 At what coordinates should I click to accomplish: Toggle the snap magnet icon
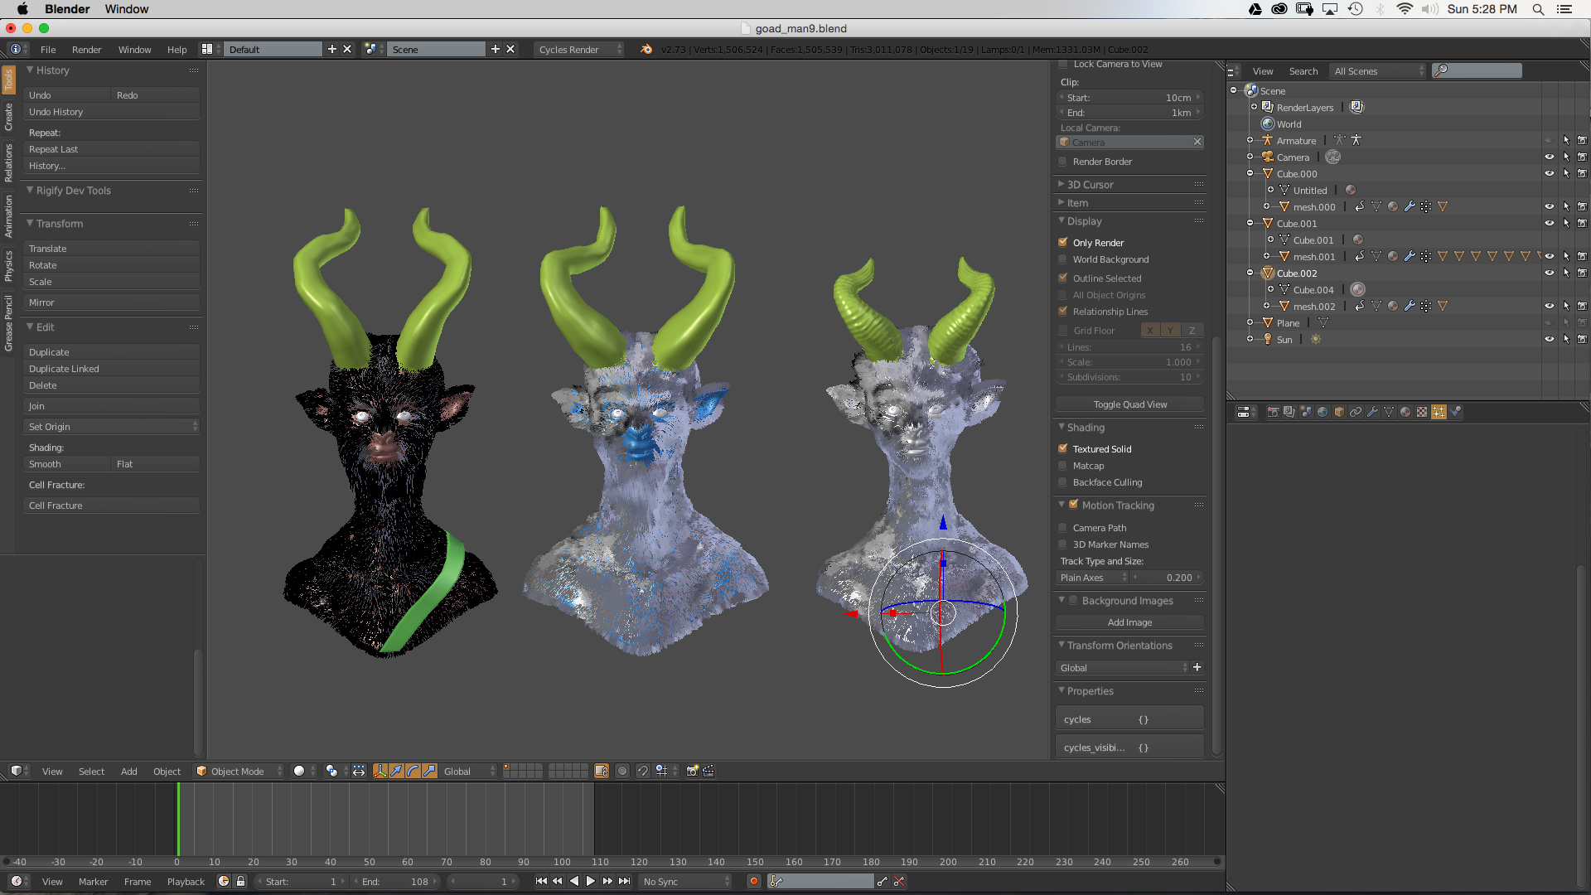[642, 771]
